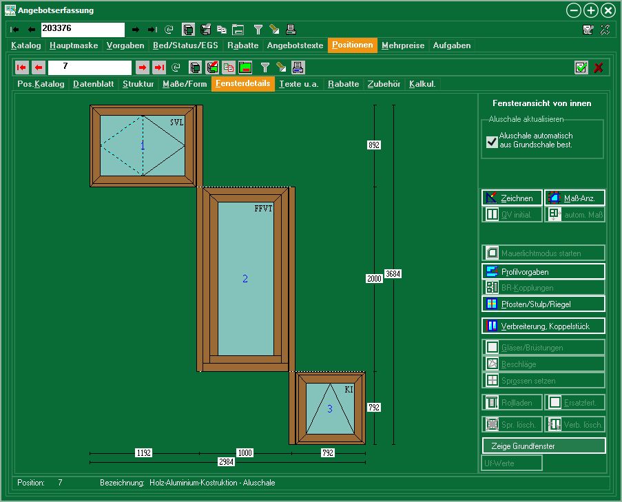Viewport: 622px width, 502px height.
Task: Click the height dimension value 2000
Action: (374, 278)
